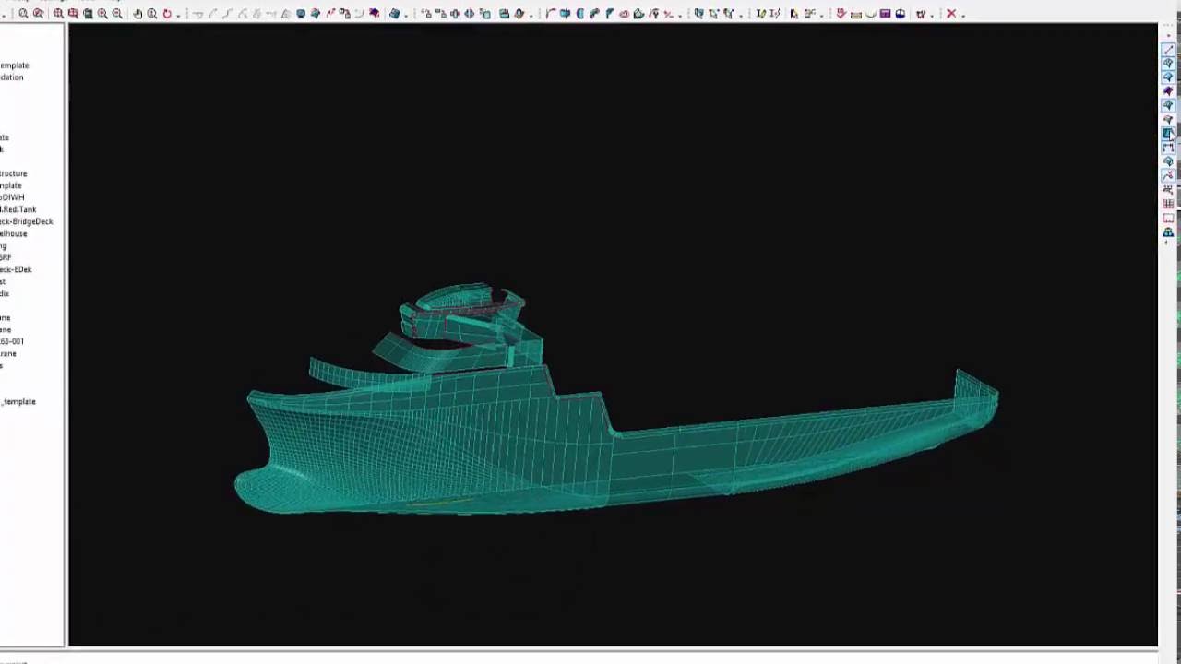Select the 'EDek' entry in left panel
The image size is (1181, 664).
pos(17,269)
